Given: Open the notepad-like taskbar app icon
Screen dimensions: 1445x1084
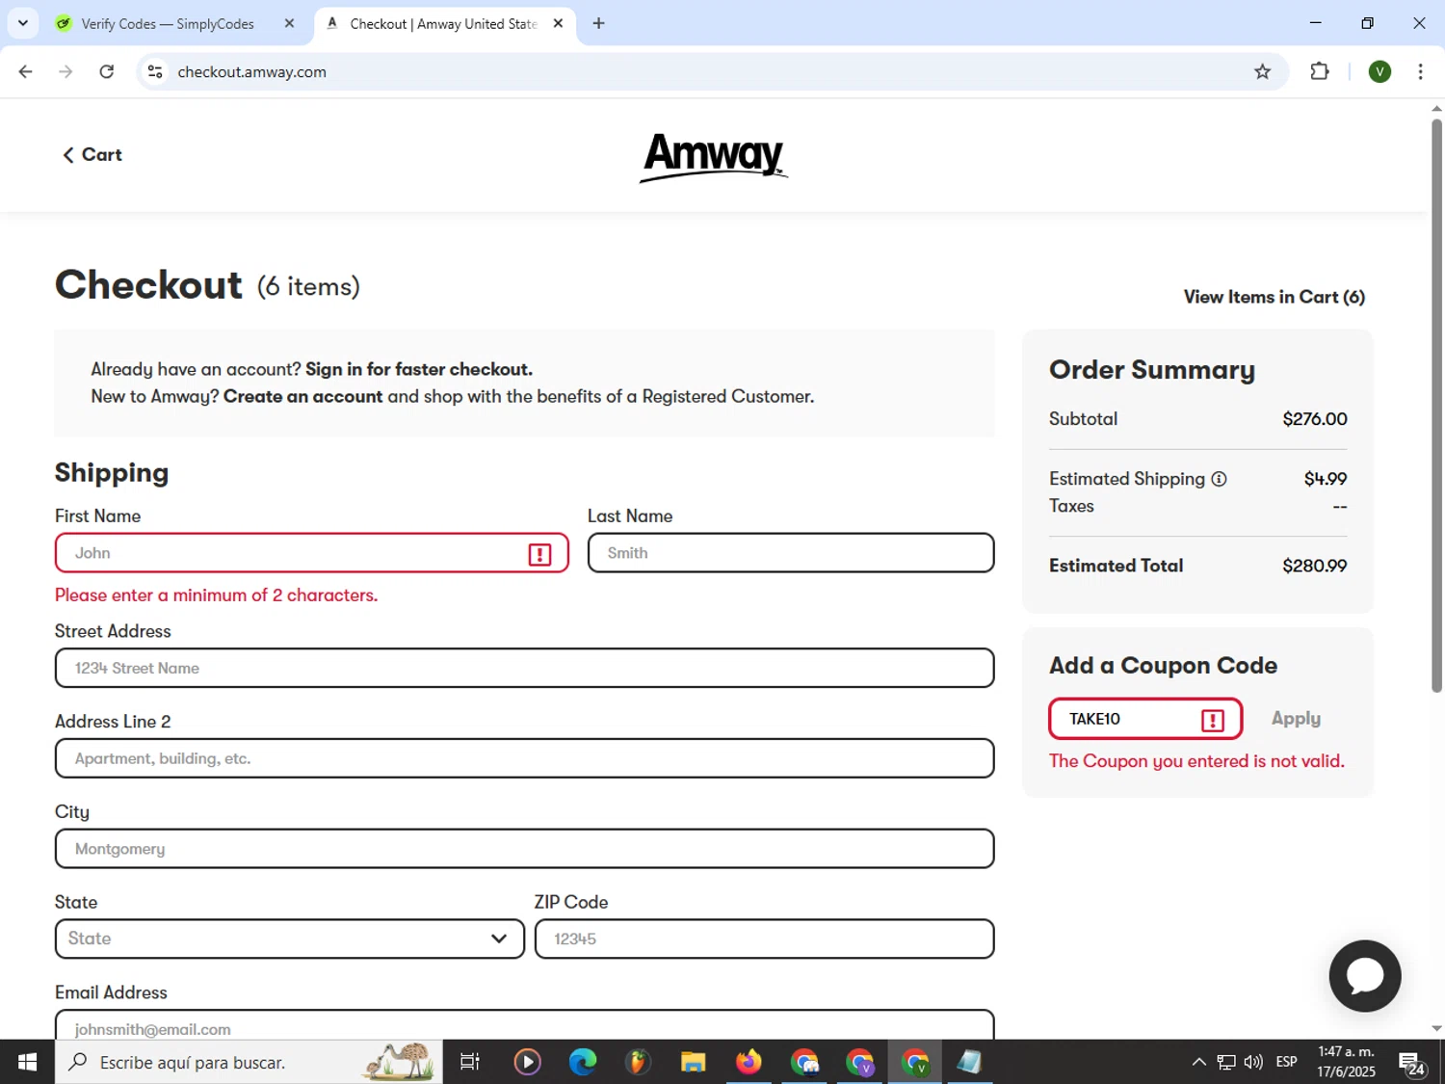Looking at the screenshot, I should tap(969, 1062).
